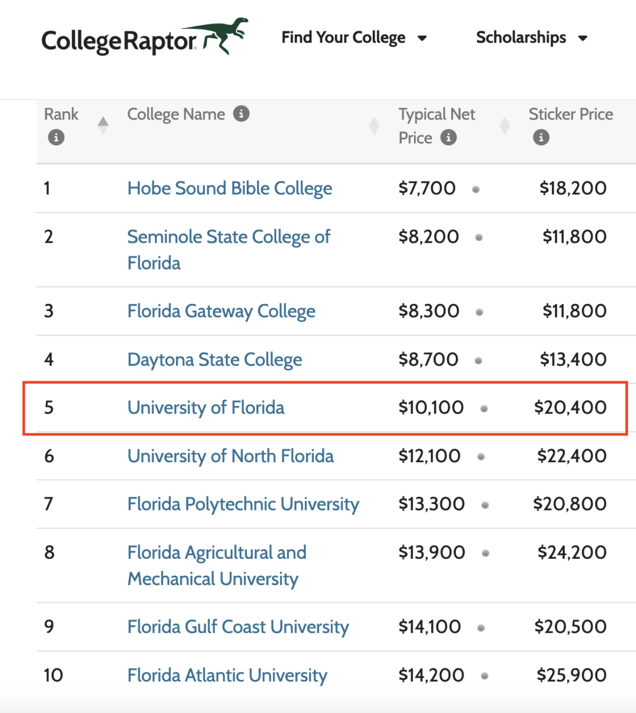Screen dimensions: 636x713
Task: Select Florida Gulf Coast University link
Action: (238, 627)
